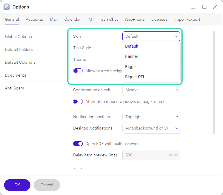Open Anti-Spam section in the sidebar
223x195 pixels.
(15, 88)
